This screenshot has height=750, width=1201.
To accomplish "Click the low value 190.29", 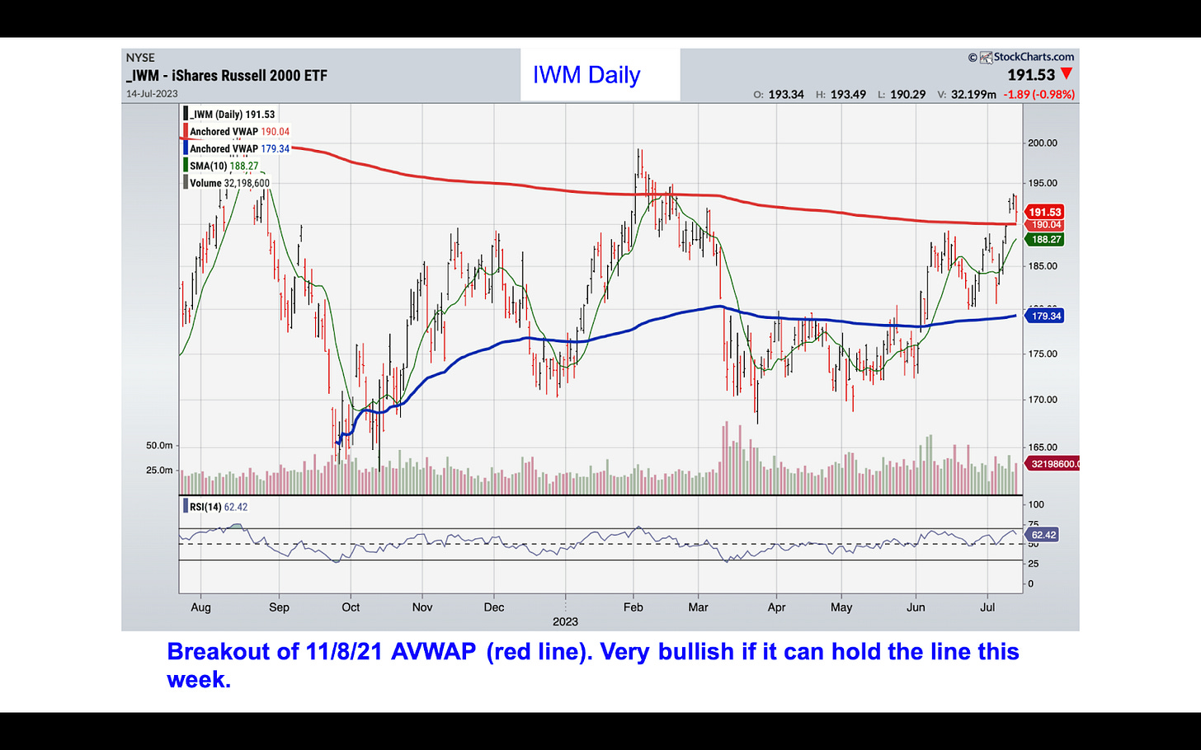I will click(907, 95).
